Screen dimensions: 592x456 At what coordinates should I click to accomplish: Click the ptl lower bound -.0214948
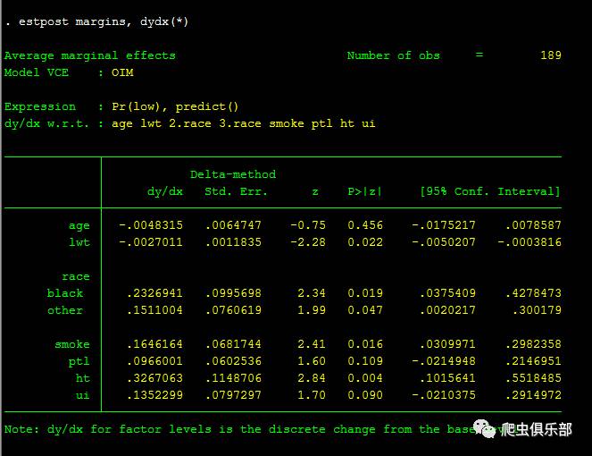click(x=444, y=361)
